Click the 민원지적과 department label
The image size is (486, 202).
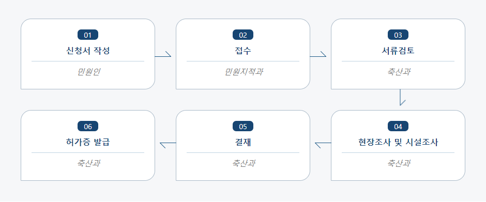point(244,72)
